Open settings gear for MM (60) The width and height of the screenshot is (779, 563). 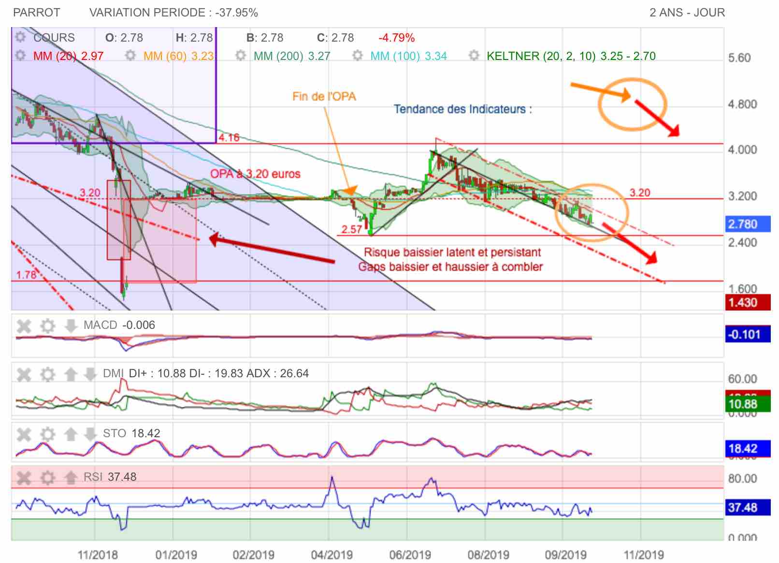coord(130,56)
